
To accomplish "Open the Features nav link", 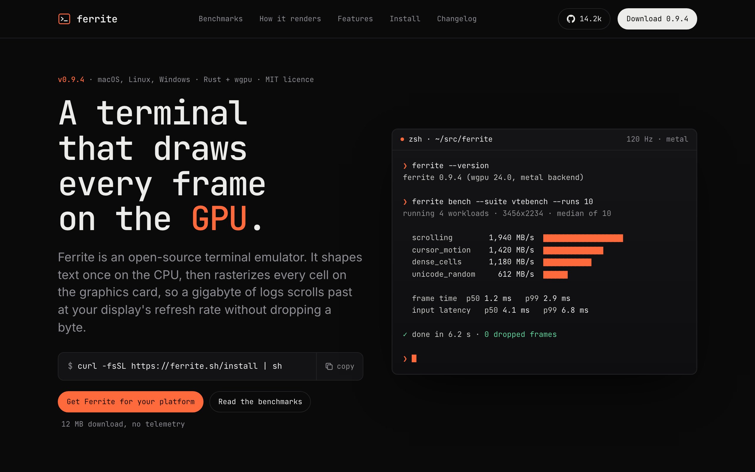I will [355, 19].
